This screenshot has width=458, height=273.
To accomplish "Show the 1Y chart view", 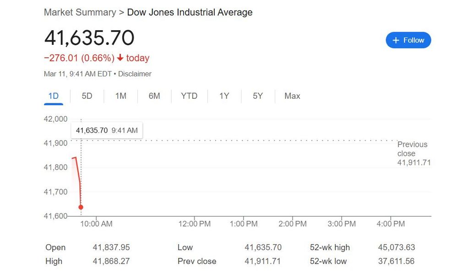I will [224, 96].
